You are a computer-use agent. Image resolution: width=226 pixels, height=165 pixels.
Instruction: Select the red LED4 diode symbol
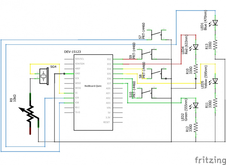[x=195, y=48]
